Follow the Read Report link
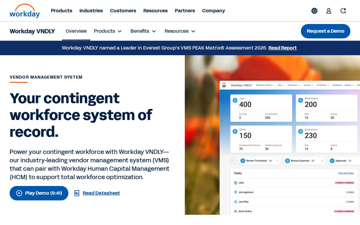The width and height of the screenshot is (360, 225). tap(283, 48)
